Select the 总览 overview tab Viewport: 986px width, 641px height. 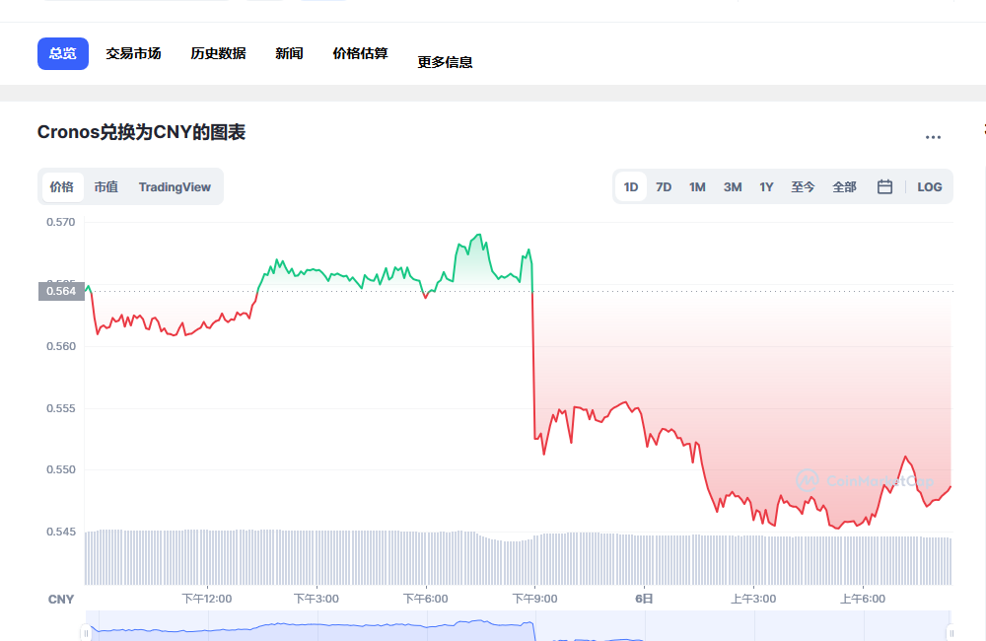coord(63,53)
